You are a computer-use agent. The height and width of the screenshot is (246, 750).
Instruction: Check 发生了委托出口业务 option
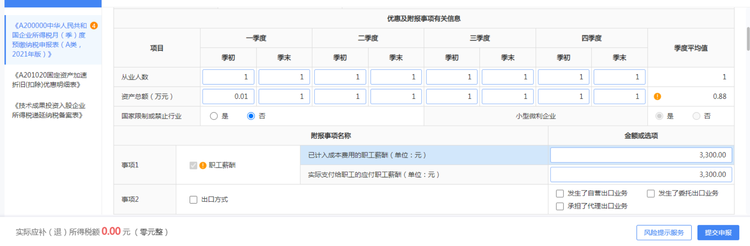tap(650, 194)
